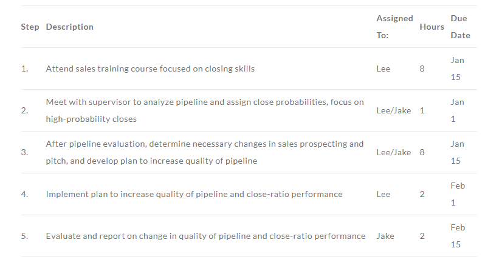Select the Evaluate and report description
Image resolution: width=502 pixels, height=268 pixels.
(205, 236)
